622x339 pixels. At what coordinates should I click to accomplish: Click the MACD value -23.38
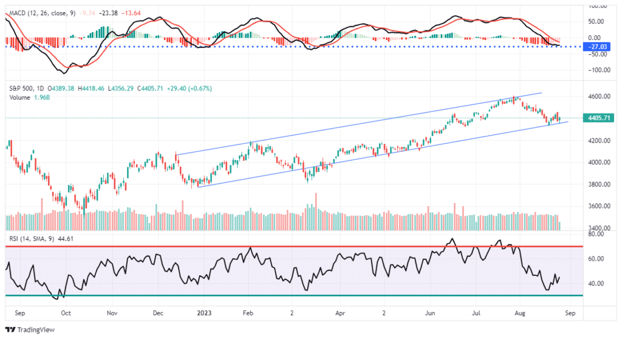[108, 13]
